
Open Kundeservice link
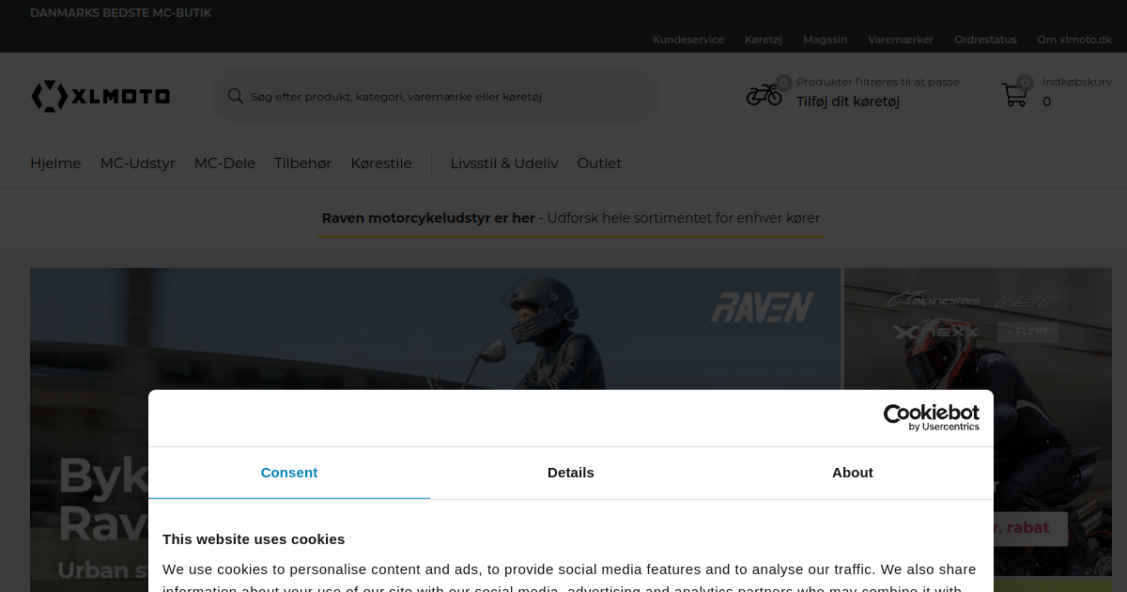click(688, 39)
